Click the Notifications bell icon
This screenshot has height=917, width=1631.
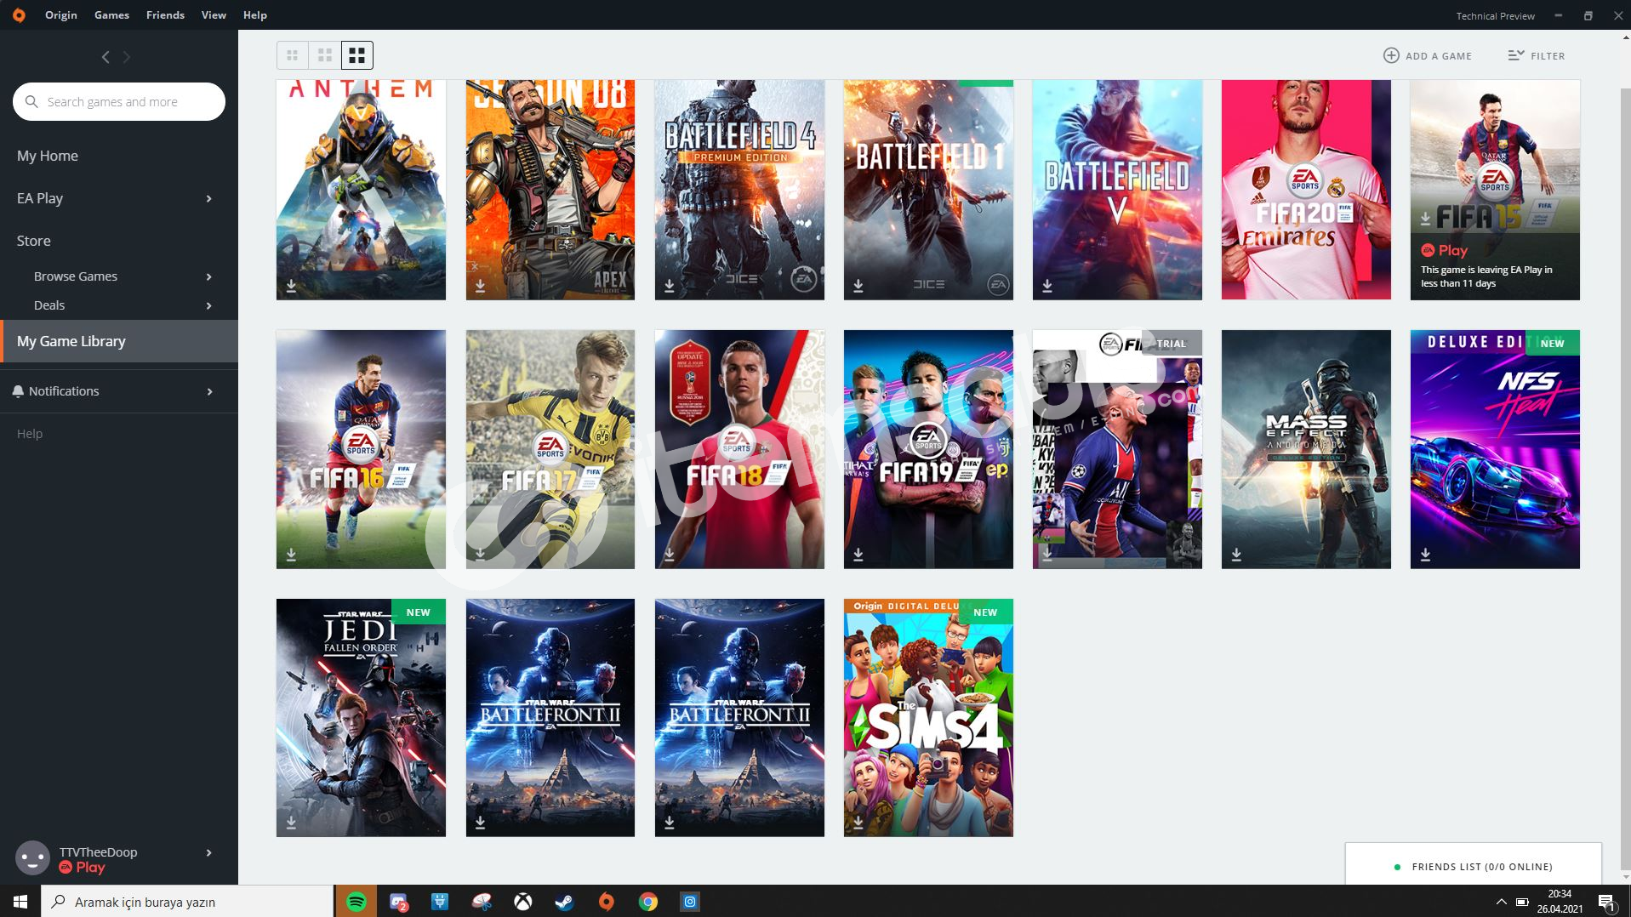pos(19,391)
